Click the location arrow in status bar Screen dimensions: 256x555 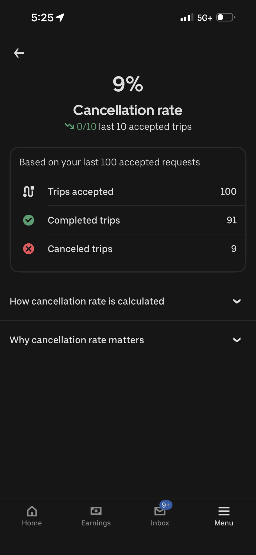60,17
